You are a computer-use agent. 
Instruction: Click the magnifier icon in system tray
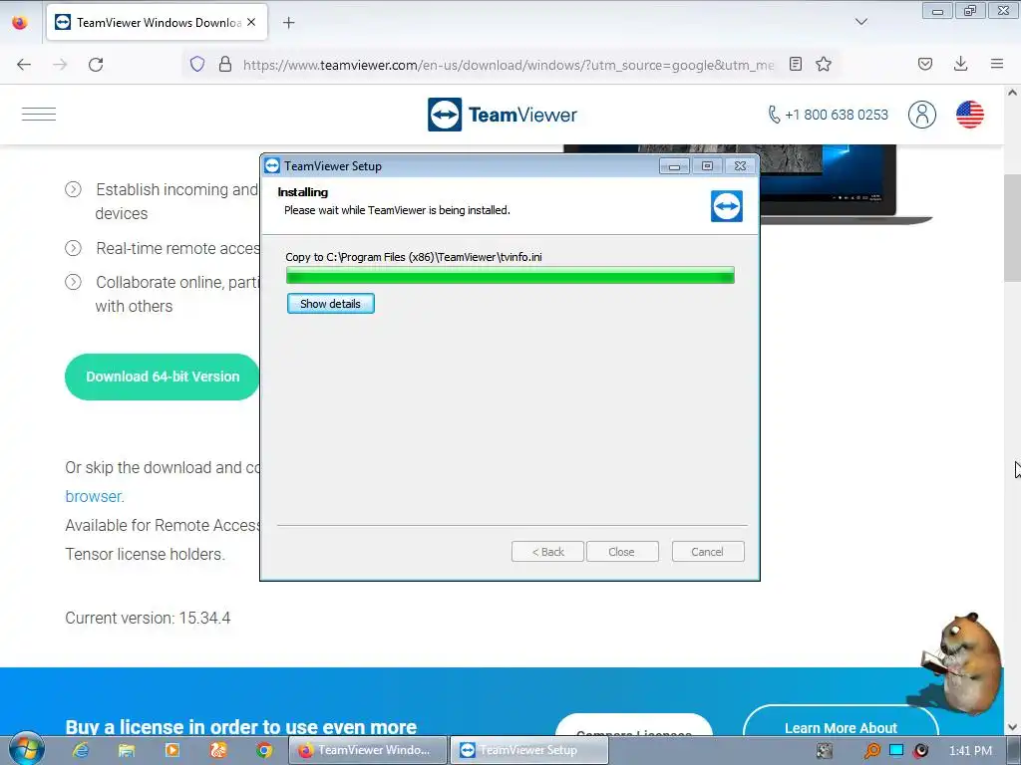[x=872, y=751]
